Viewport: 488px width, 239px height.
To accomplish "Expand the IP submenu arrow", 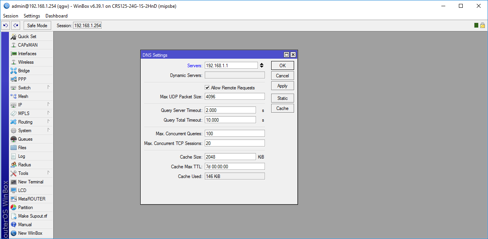I will 49,105.
